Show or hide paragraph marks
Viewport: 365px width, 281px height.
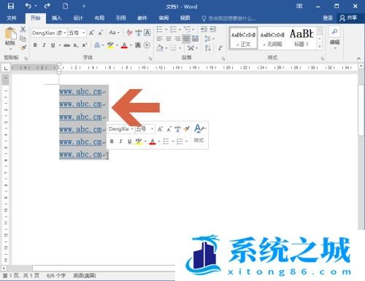click(220, 47)
